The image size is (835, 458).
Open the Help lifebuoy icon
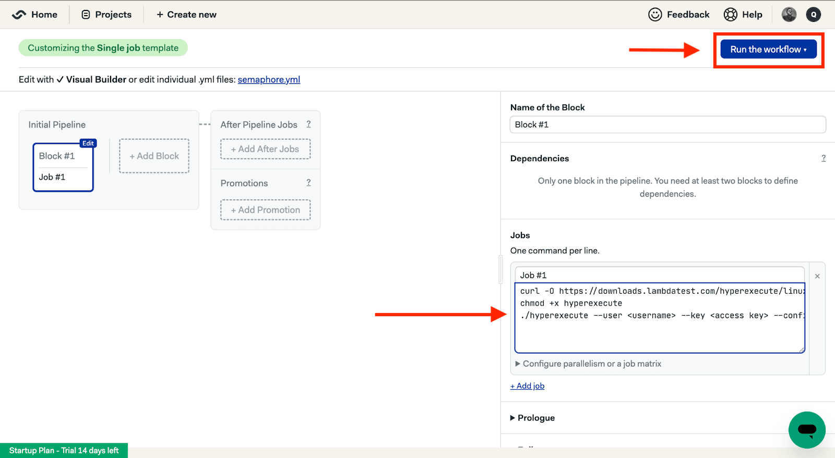click(x=730, y=15)
